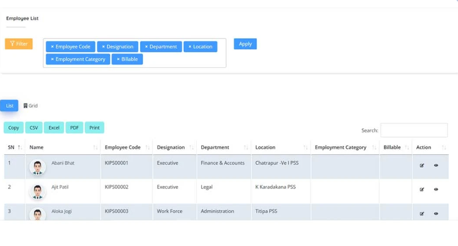This screenshot has height=246, width=458.
Task: Select the name Abani Bhat
Action: [x=63, y=163]
